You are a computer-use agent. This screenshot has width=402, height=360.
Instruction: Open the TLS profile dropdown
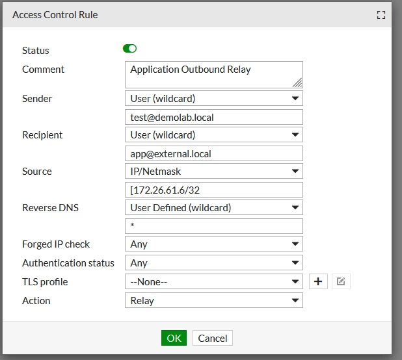214,281
